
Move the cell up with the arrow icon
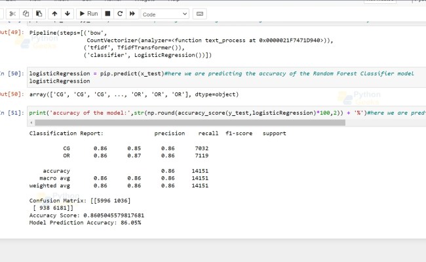click(54, 14)
